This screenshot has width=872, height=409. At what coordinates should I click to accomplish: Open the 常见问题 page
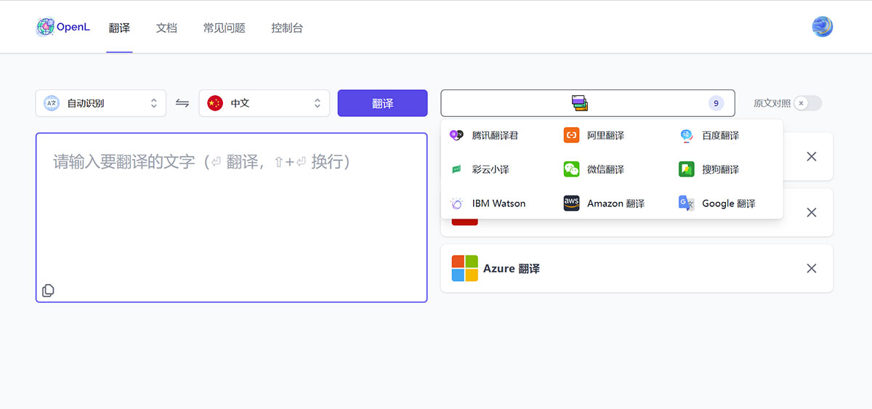[224, 28]
